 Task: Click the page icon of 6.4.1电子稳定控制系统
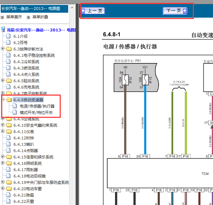click(x=8, y=55)
